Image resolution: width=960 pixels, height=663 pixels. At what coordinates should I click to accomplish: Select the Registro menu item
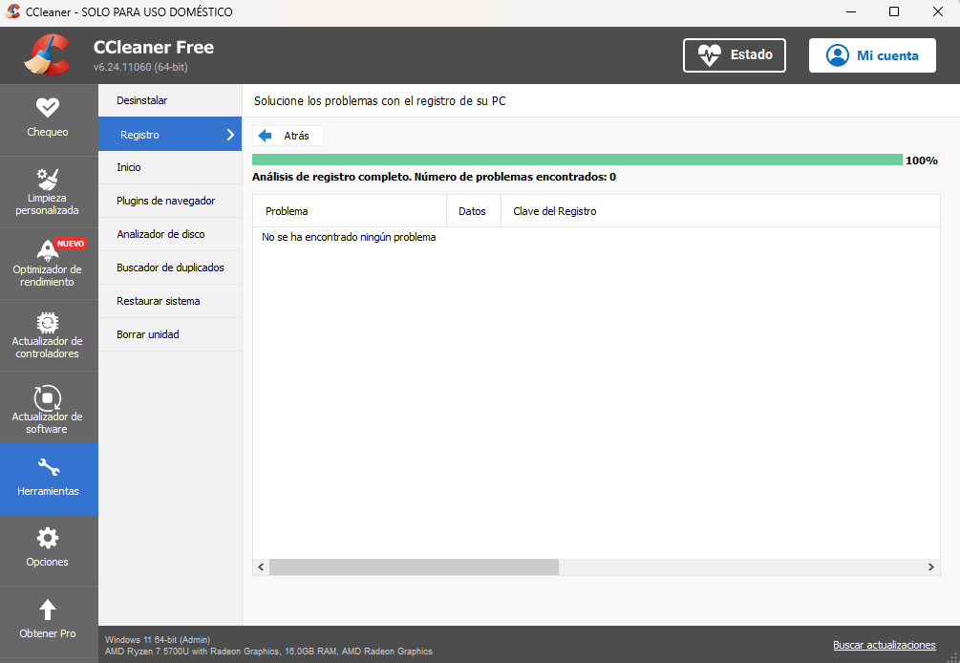point(170,134)
